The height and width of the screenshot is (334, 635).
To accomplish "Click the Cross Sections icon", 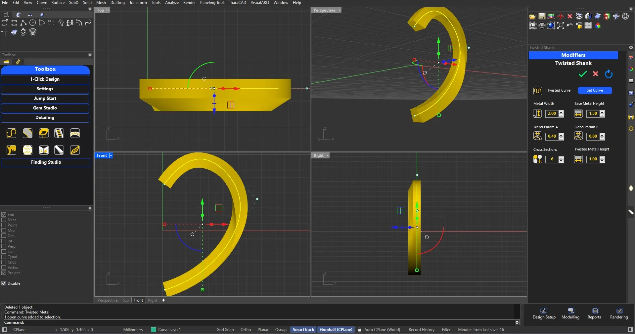I will [537, 159].
